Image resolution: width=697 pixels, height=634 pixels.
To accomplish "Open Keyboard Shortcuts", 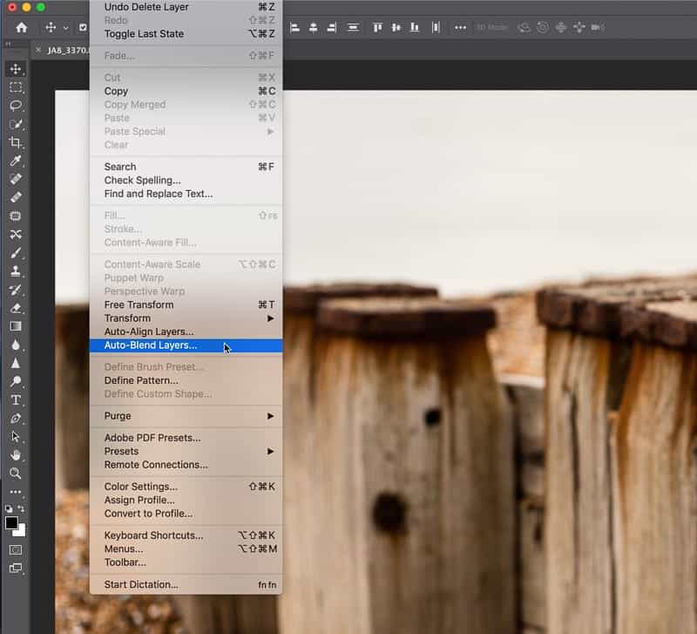I will (x=186, y=535).
